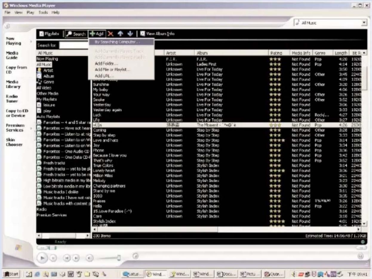Viewport: 372px width, 279px height.
Task: Select All Video in library tree
Action: pos(44,88)
